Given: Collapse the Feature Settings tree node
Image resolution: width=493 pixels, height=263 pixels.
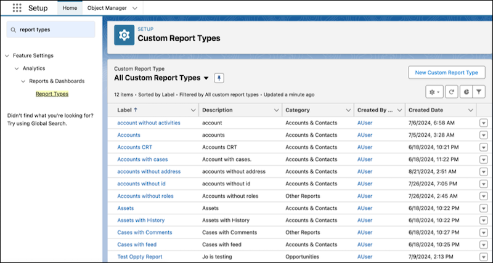Looking at the screenshot, I should (x=7, y=55).
